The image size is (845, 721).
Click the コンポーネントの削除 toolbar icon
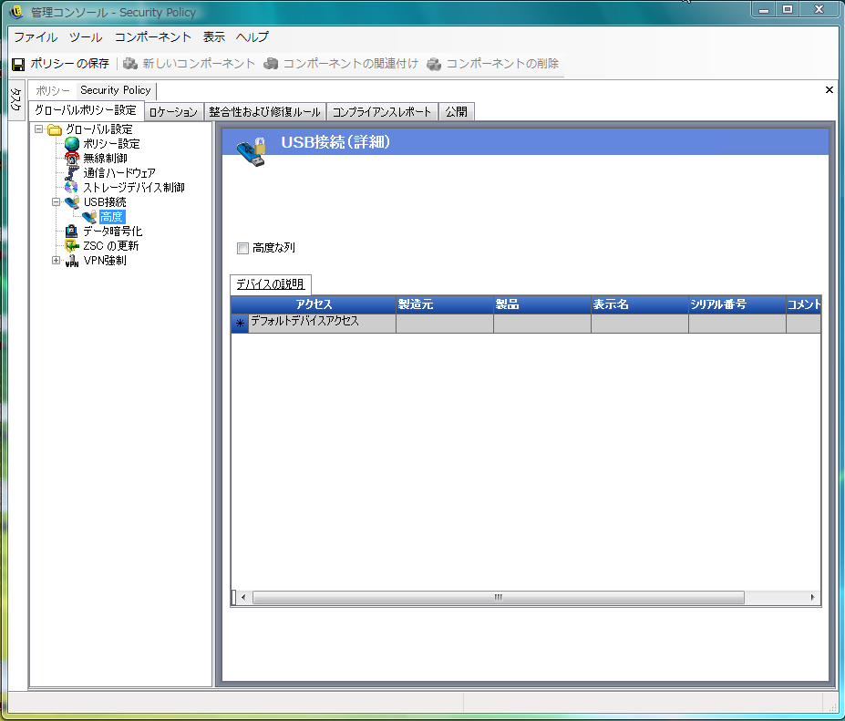coord(434,64)
